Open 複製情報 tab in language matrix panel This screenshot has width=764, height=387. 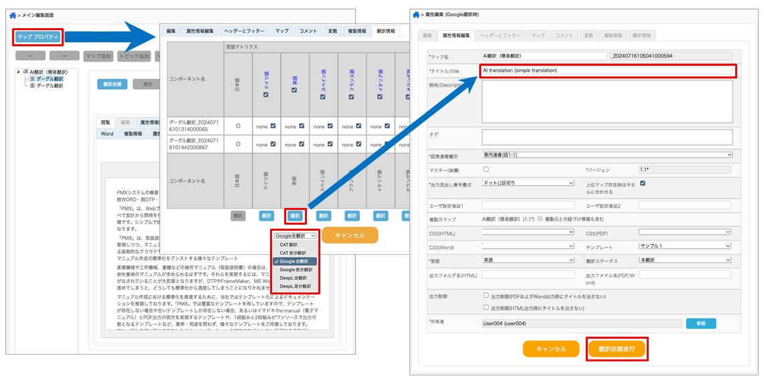point(357,32)
